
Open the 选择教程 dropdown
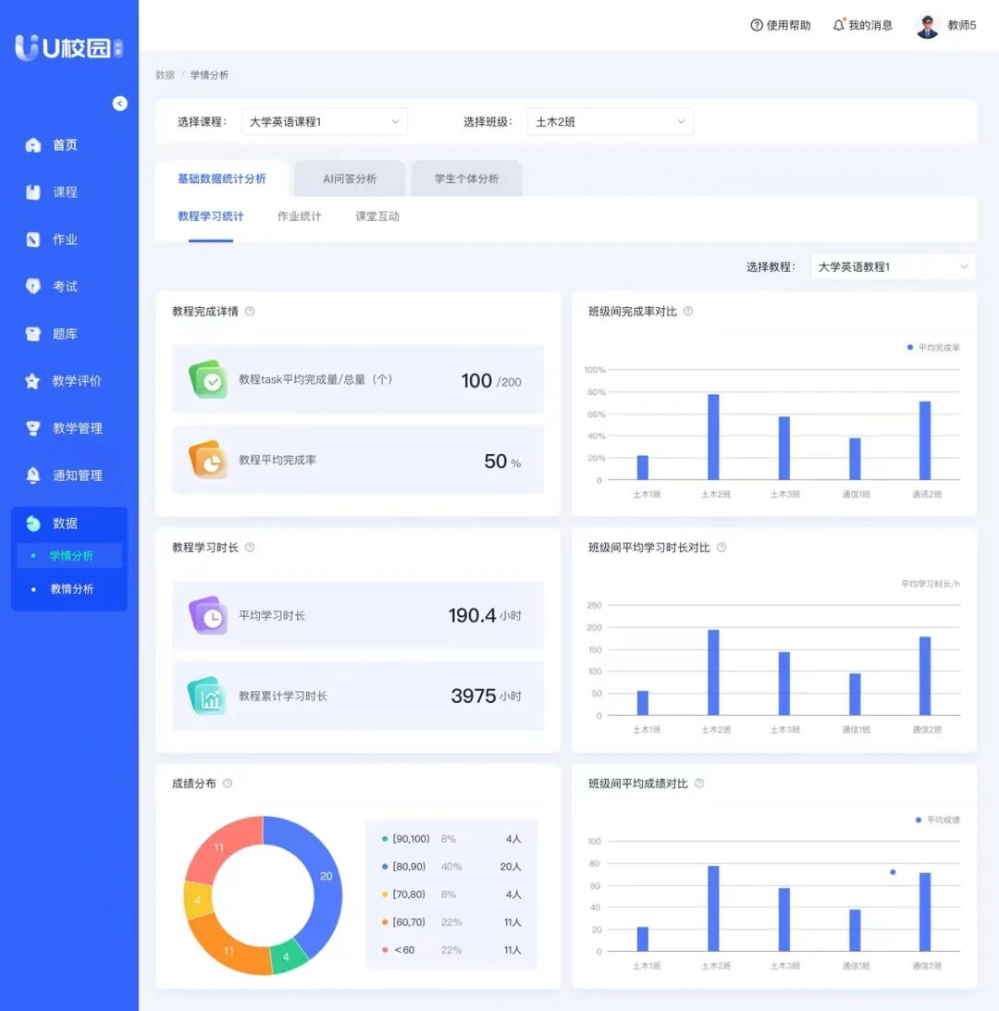pyautogui.click(x=893, y=267)
